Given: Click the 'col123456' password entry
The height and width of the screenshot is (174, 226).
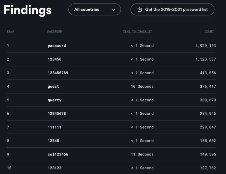Looking at the screenshot, I should click(58, 154).
